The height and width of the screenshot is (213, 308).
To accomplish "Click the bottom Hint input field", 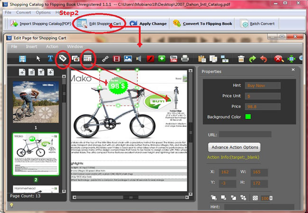I will click(x=259, y=207).
